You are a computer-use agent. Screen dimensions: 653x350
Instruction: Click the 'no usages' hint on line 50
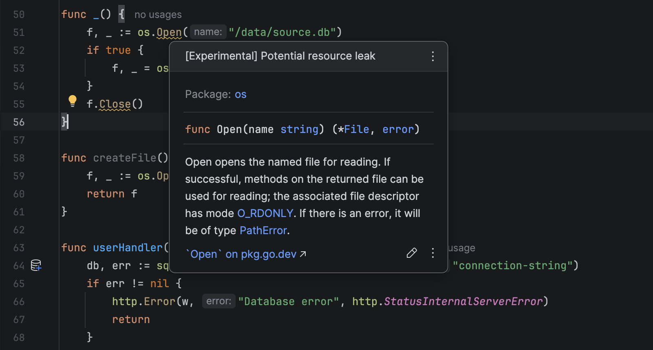click(x=158, y=15)
